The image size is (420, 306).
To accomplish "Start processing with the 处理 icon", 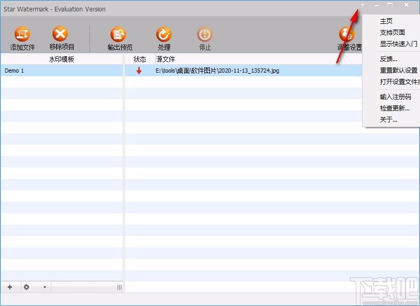I will (164, 34).
